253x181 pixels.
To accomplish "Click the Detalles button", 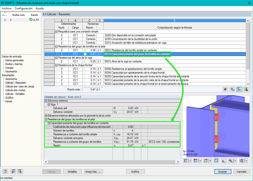I will (x=72, y=172).
